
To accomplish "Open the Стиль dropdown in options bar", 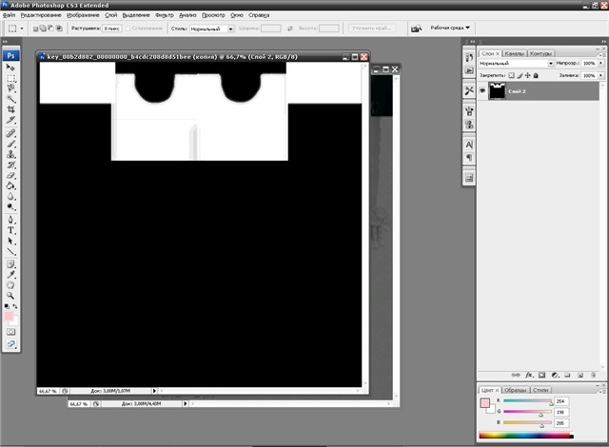I will tap(211, 29).
